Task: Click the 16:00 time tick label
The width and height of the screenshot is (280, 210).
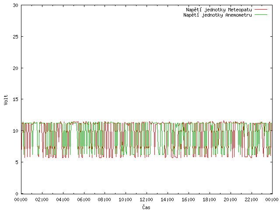Action: [x=188, y=199]
